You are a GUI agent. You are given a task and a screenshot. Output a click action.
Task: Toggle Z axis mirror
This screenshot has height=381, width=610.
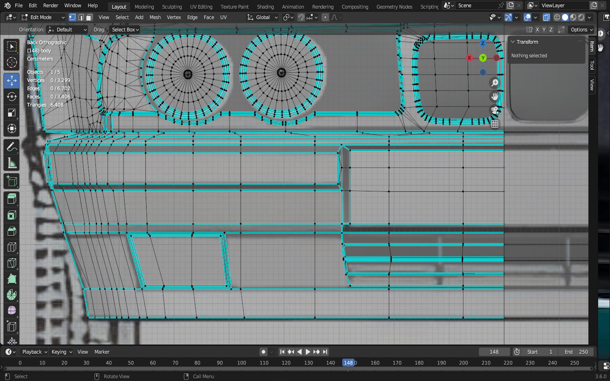click(x=551, y=30)
